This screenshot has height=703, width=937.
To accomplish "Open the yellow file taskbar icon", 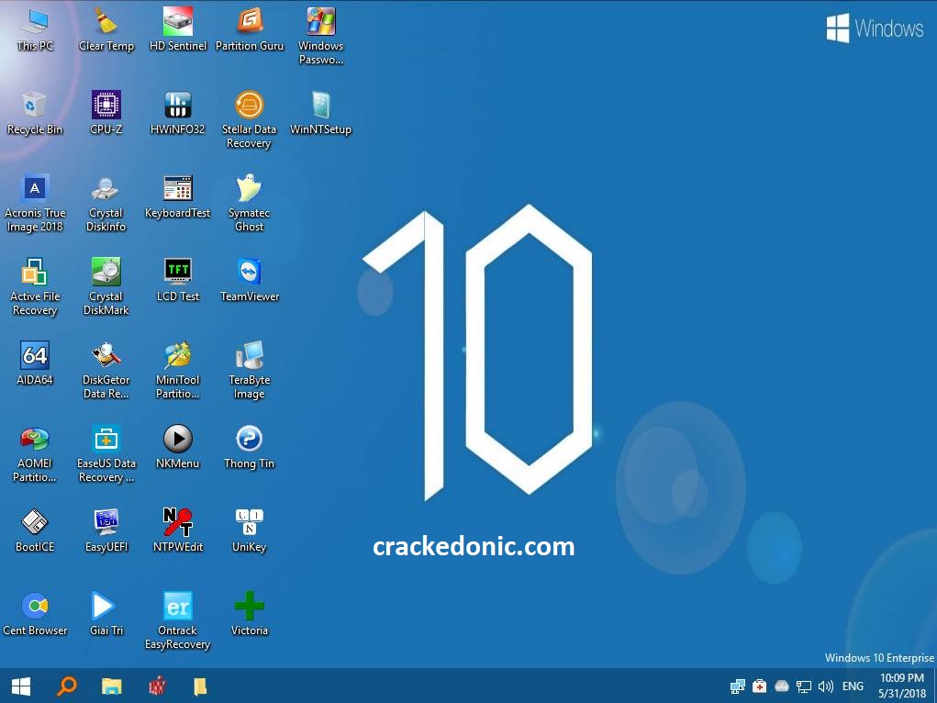I will [x=200, y=686].
